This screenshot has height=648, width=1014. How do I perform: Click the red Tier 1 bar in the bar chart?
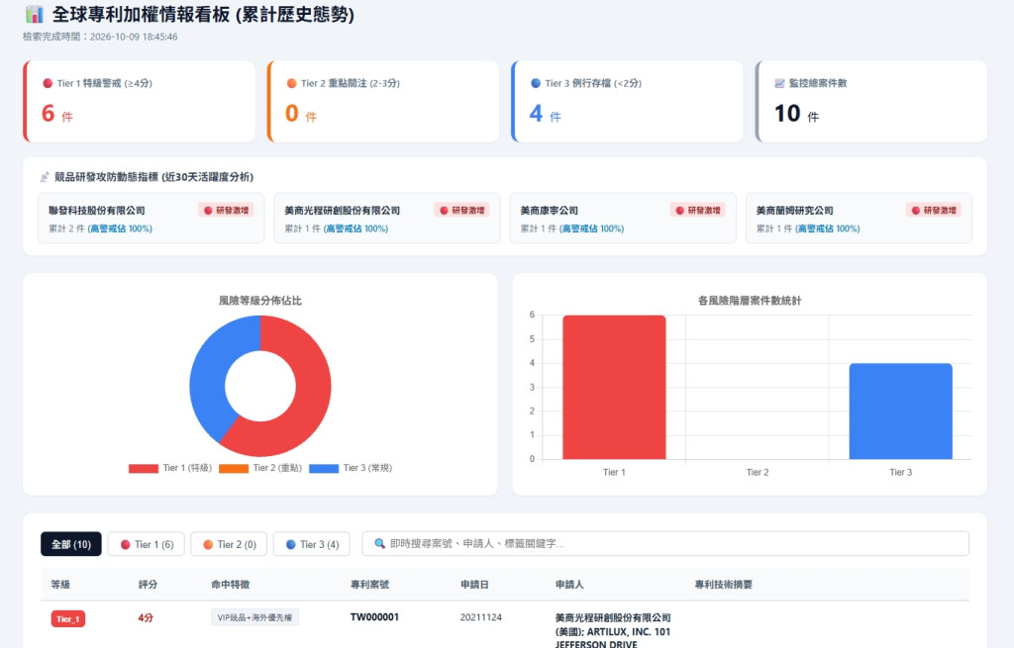coord(614,388)
